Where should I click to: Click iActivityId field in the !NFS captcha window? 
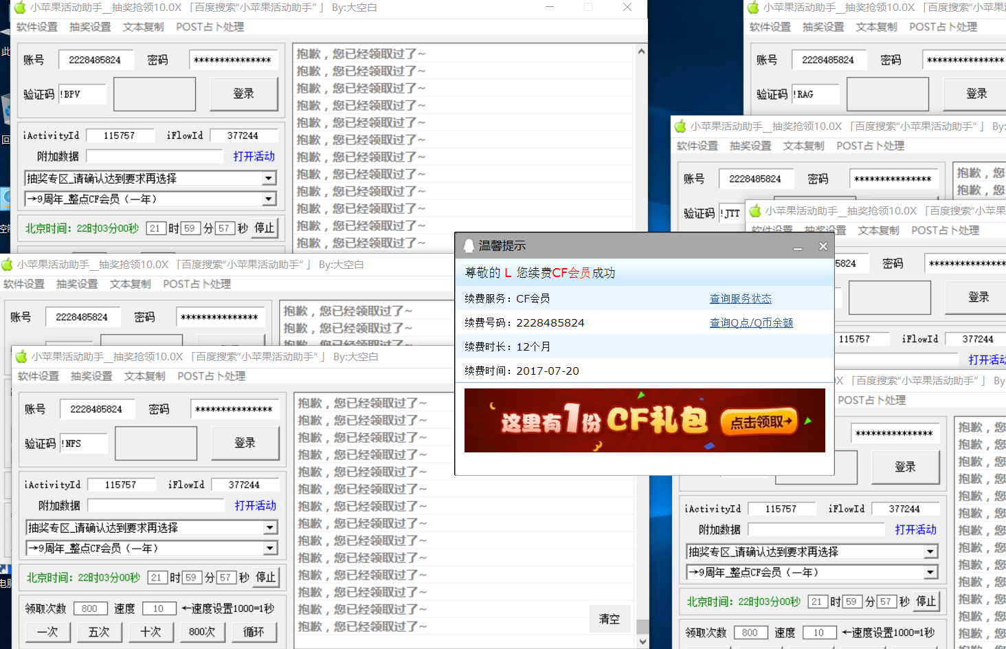click(122, 485)
